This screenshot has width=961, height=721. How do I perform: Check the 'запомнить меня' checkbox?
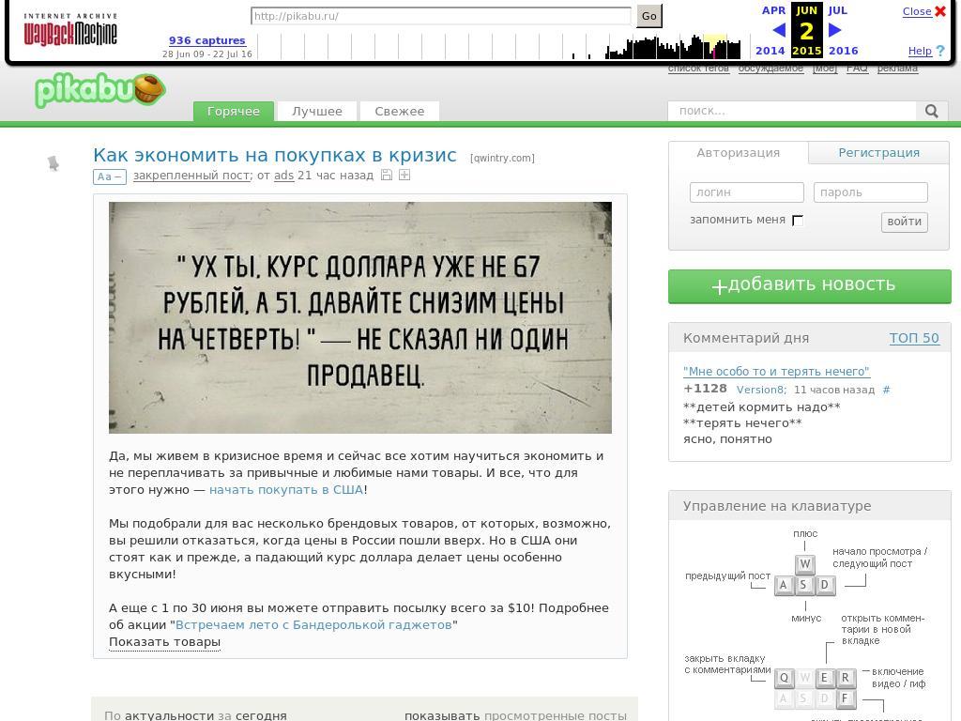pos(798,221)
